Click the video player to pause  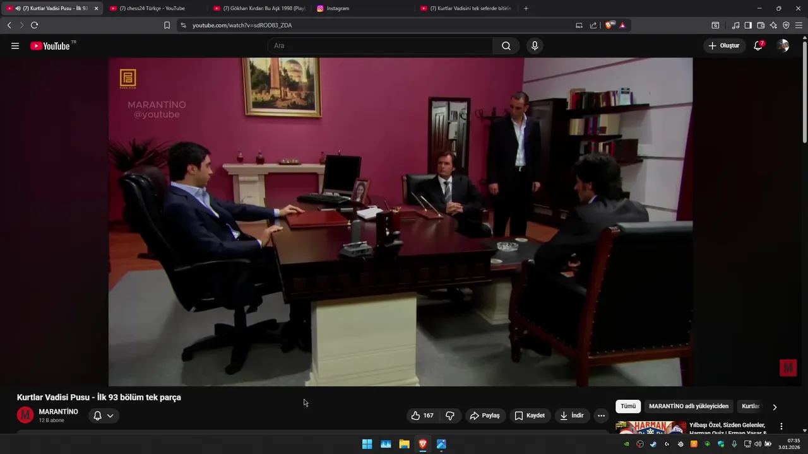pos(400,222)
